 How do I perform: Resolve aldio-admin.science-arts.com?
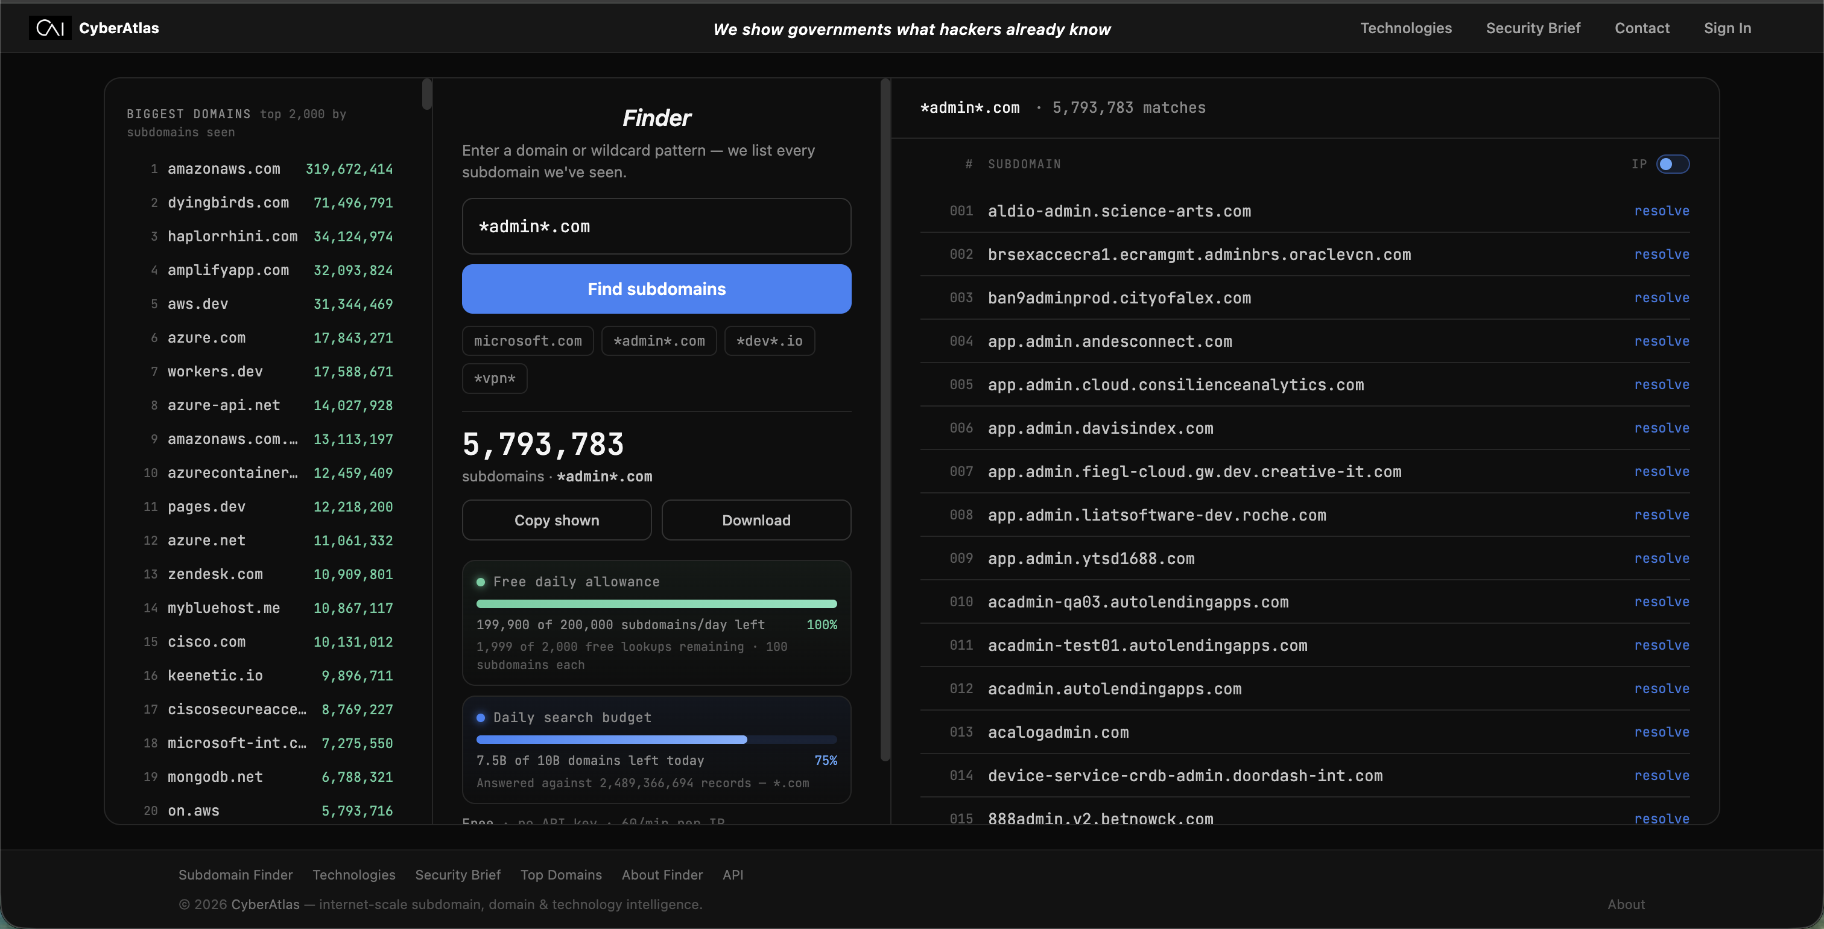(1661, 211)
